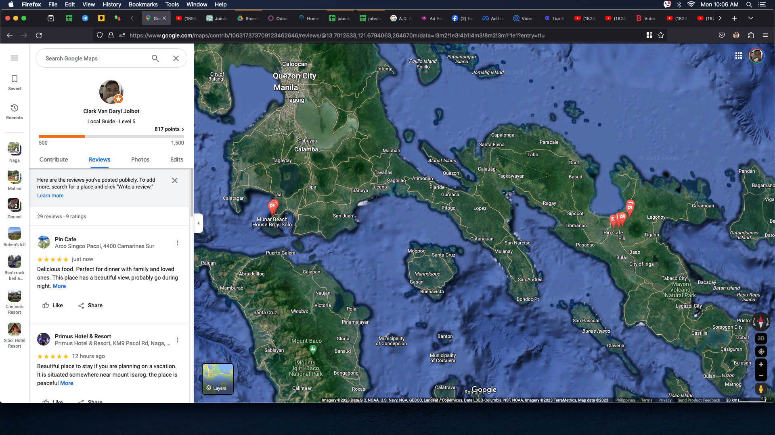The height and width of the screenshot is (435, 775).
Task: Switch to the Photos tab
Action: [x=140, y=159]
